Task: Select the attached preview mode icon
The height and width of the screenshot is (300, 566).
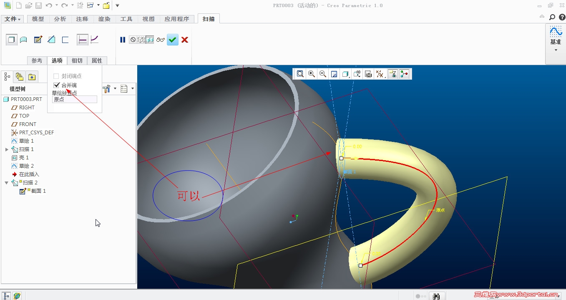Action: tap(150, 40)
